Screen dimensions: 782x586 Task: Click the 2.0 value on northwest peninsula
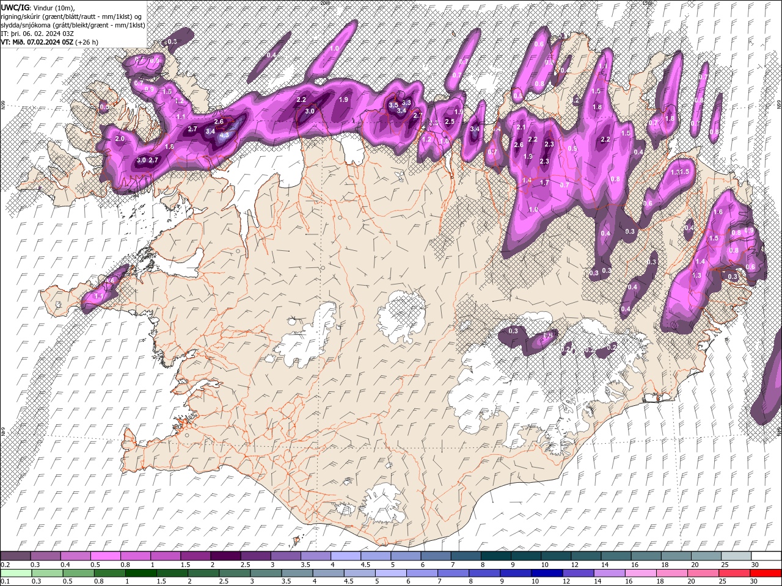pyautogui.click(x=120, y=139)
